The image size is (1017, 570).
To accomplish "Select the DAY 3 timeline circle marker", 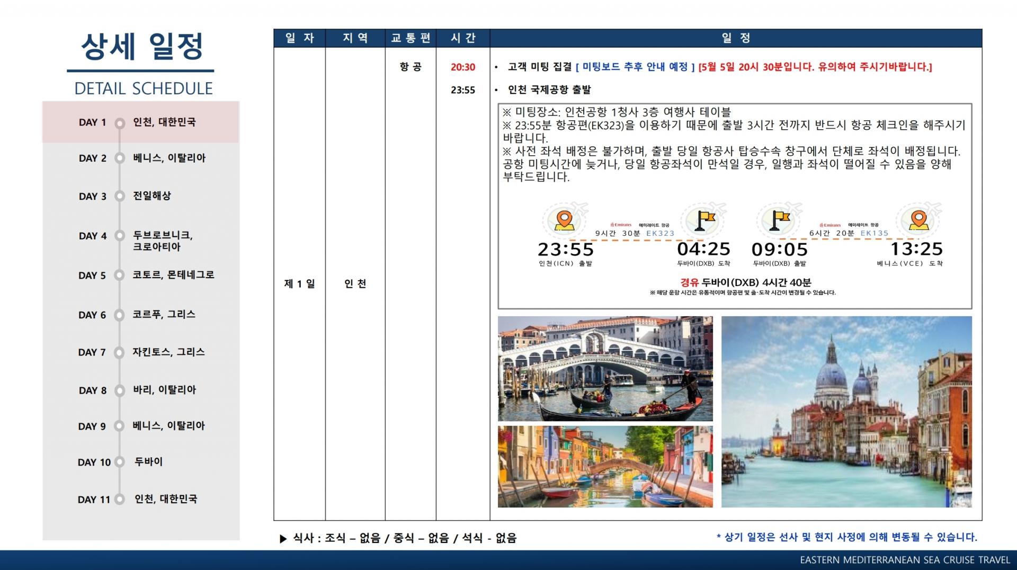I will pos(120,196).
